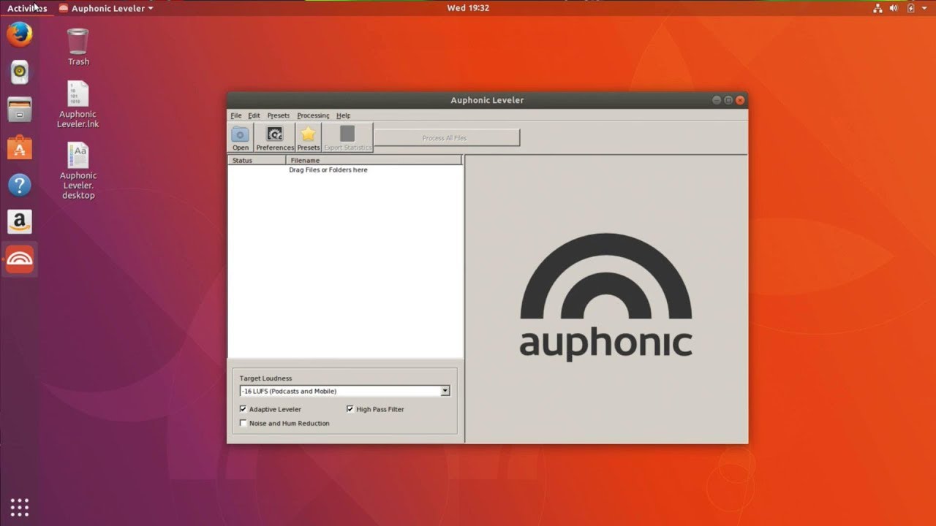
Task: Open the Edit menu
Action: (x=254, y=115)
